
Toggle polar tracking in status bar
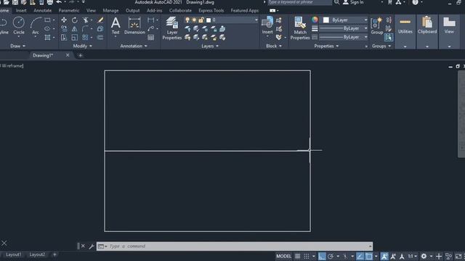click(x=331, y=256)
